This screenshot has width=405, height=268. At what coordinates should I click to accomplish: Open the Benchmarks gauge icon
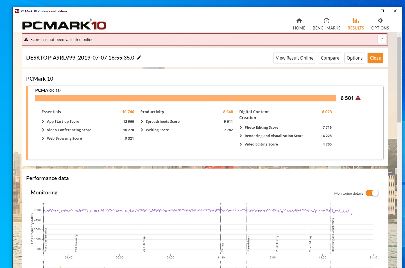pos(326,21)
